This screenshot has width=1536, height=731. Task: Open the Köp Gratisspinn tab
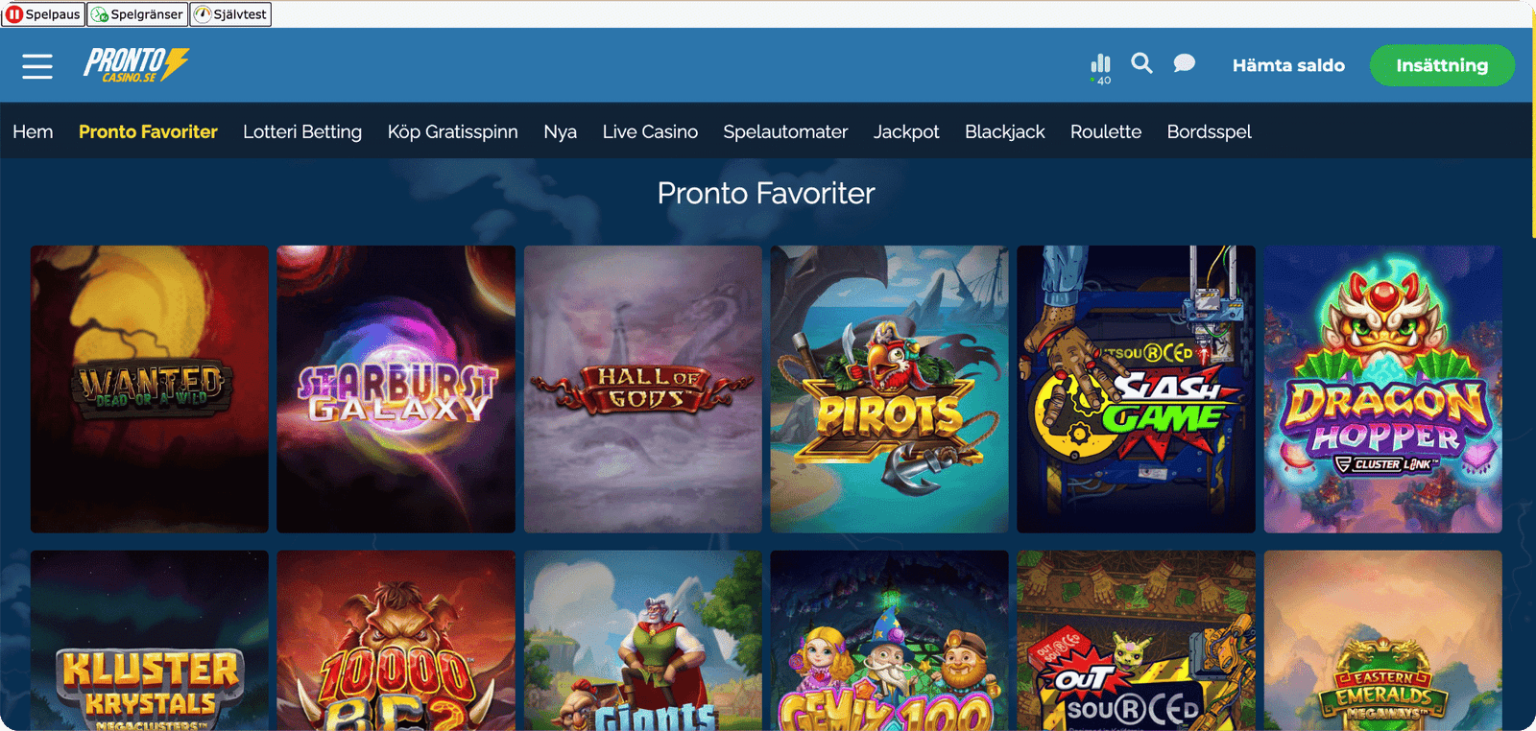pyautogui.click(x=453, y=131)
